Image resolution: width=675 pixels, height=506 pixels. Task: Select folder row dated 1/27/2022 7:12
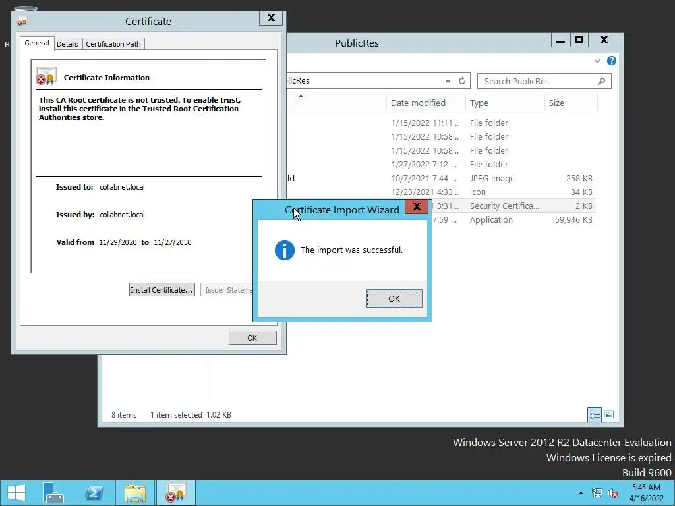(x=441, y=164)
